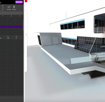Expand the side panel chevron arrow
105x102 pixels.
tap(26, 35)
